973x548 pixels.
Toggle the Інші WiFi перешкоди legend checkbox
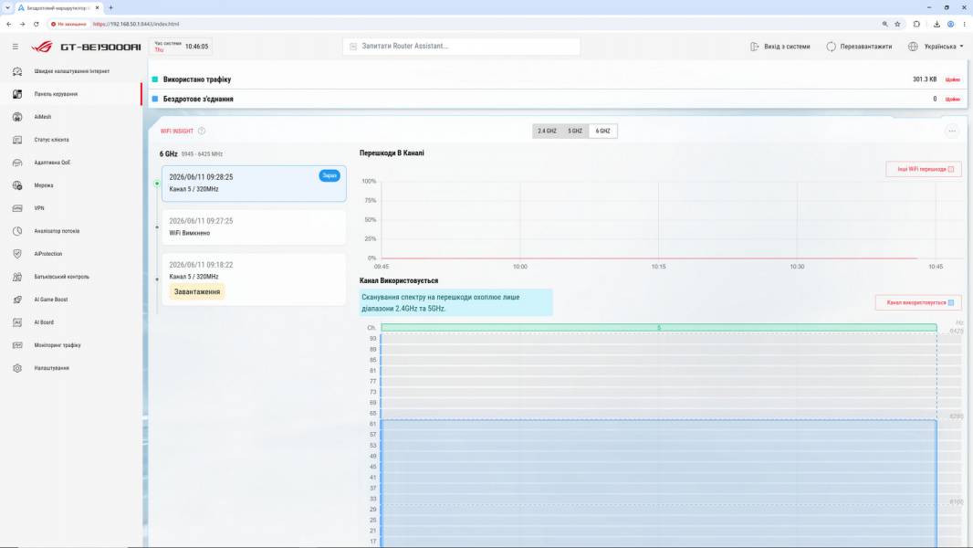tap(951, 170)
